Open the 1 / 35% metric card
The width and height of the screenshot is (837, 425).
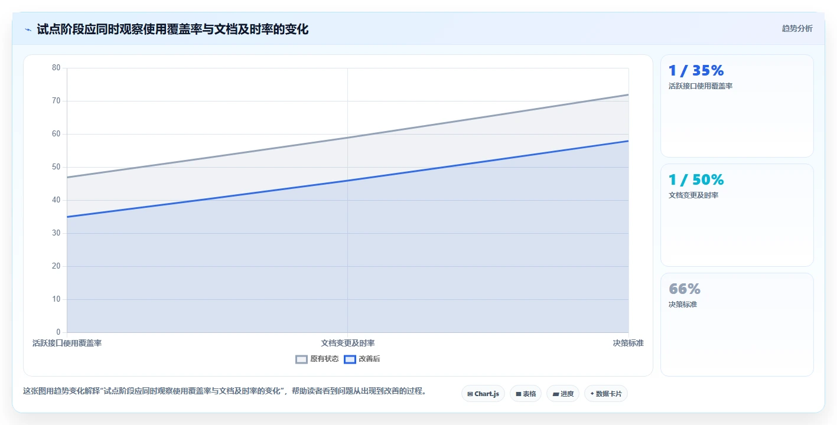pyautogui.click(x=737, y=106)
